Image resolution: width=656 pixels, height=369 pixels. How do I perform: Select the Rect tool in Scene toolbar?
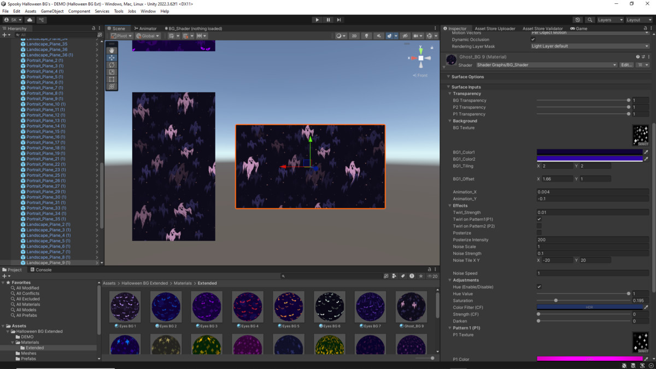(112, 79)
